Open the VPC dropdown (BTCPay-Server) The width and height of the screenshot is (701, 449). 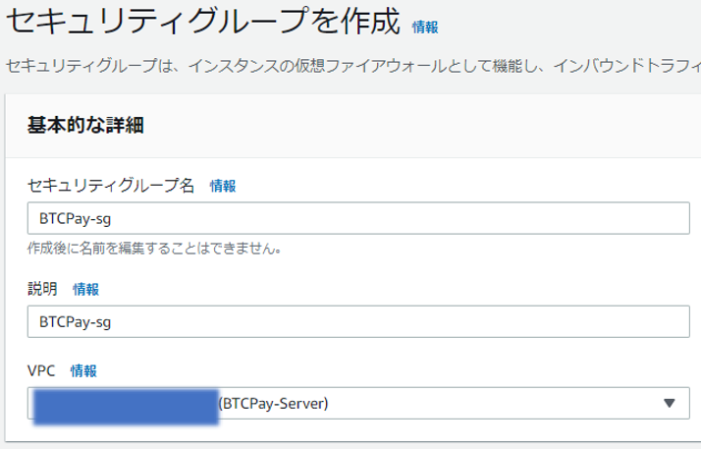point(358,404)
